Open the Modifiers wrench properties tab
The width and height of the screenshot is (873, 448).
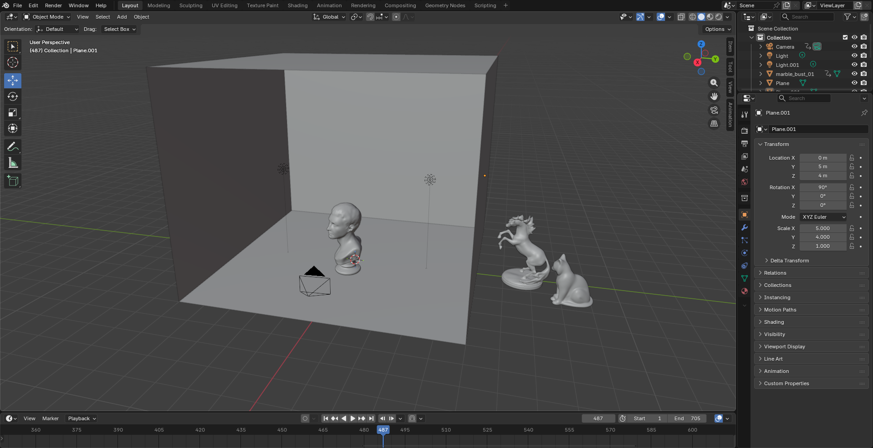(745, 227)
